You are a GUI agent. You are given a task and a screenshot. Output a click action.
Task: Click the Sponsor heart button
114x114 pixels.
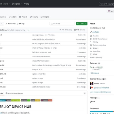111,11
